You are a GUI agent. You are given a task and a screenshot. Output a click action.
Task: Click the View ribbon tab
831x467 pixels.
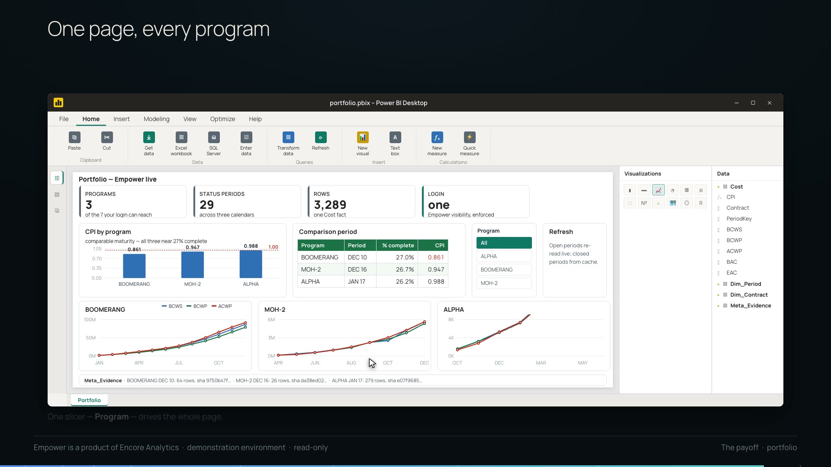click(190, 119)
